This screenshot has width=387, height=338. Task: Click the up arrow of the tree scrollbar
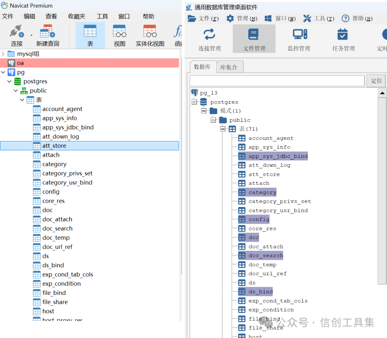[382, 93]
